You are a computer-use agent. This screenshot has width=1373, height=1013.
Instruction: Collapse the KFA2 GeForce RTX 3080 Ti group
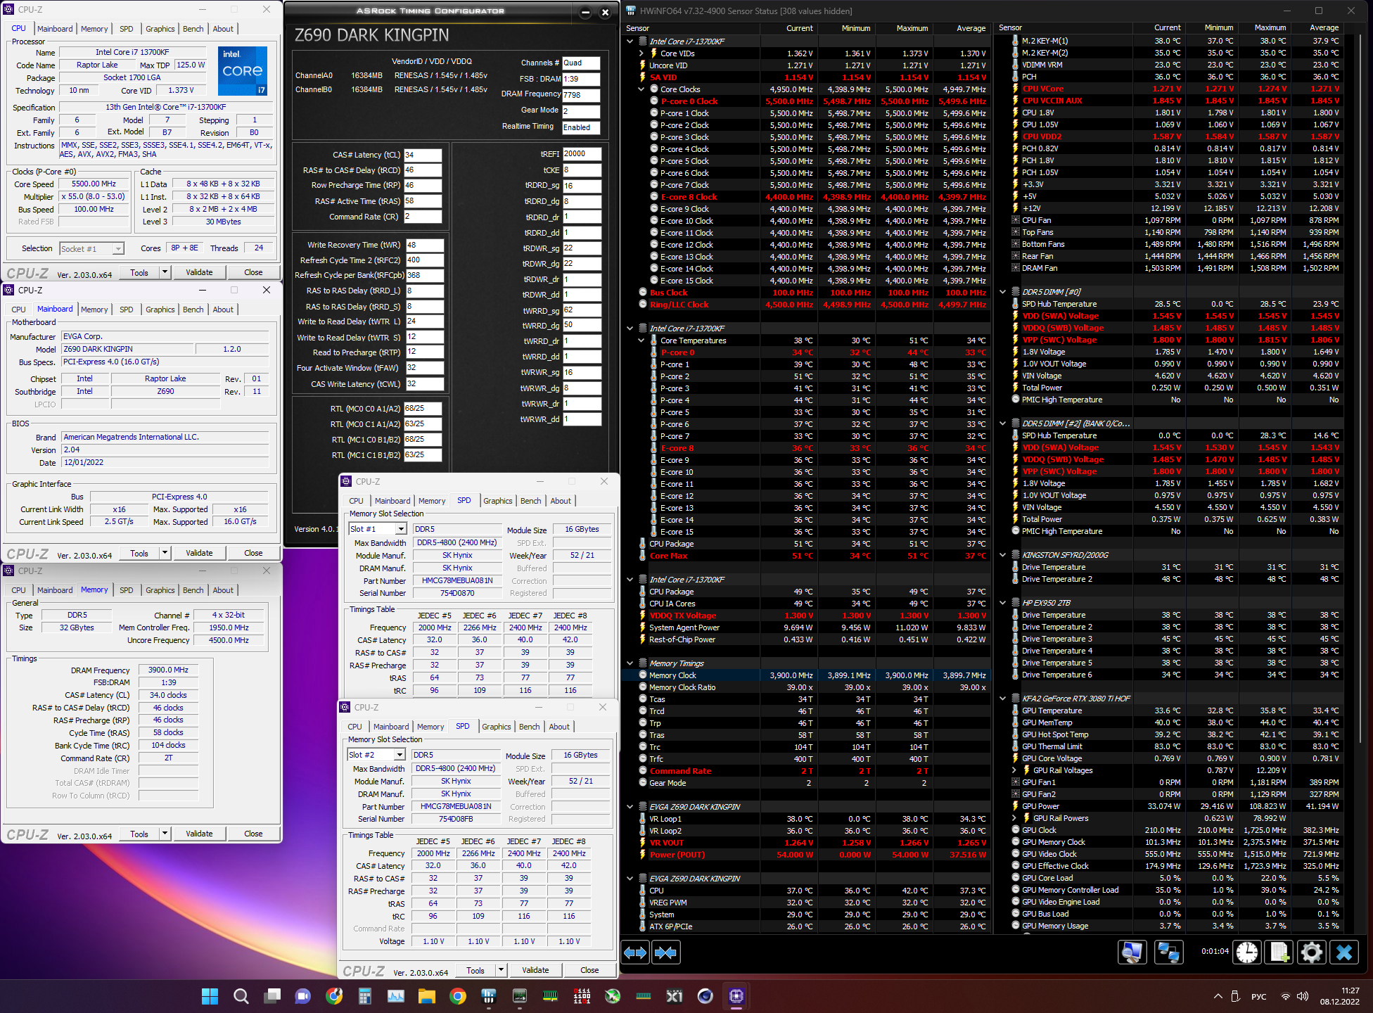1003,699
